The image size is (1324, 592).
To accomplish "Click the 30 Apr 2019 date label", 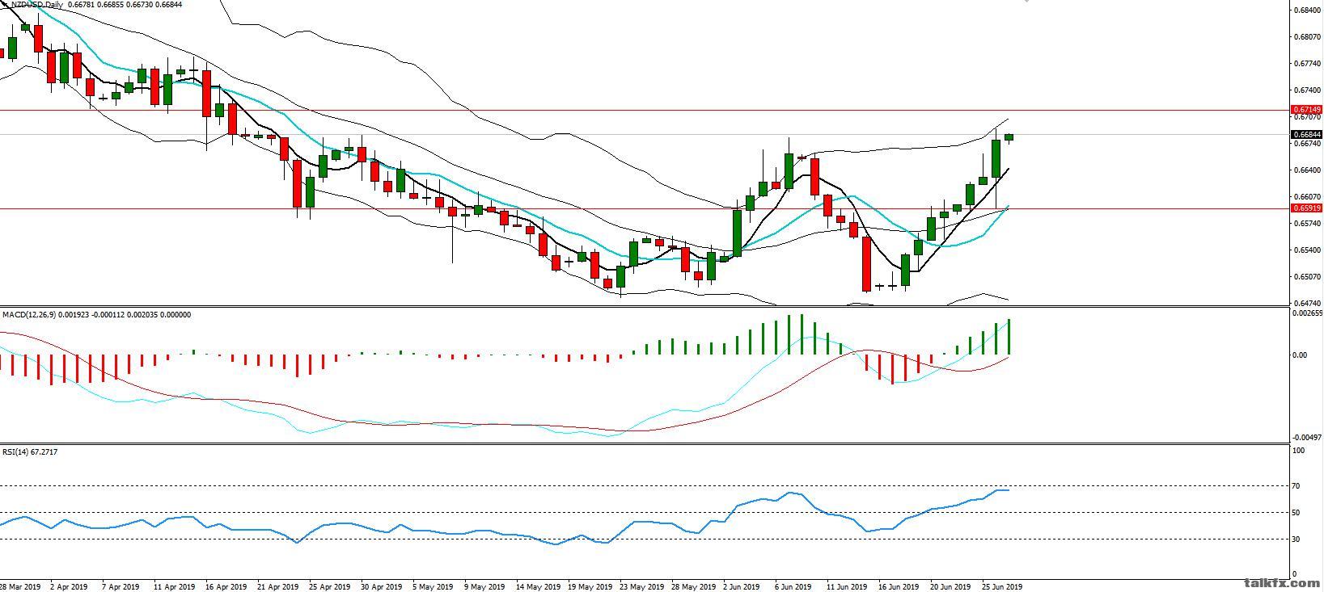I will click(x=382, y=587).
